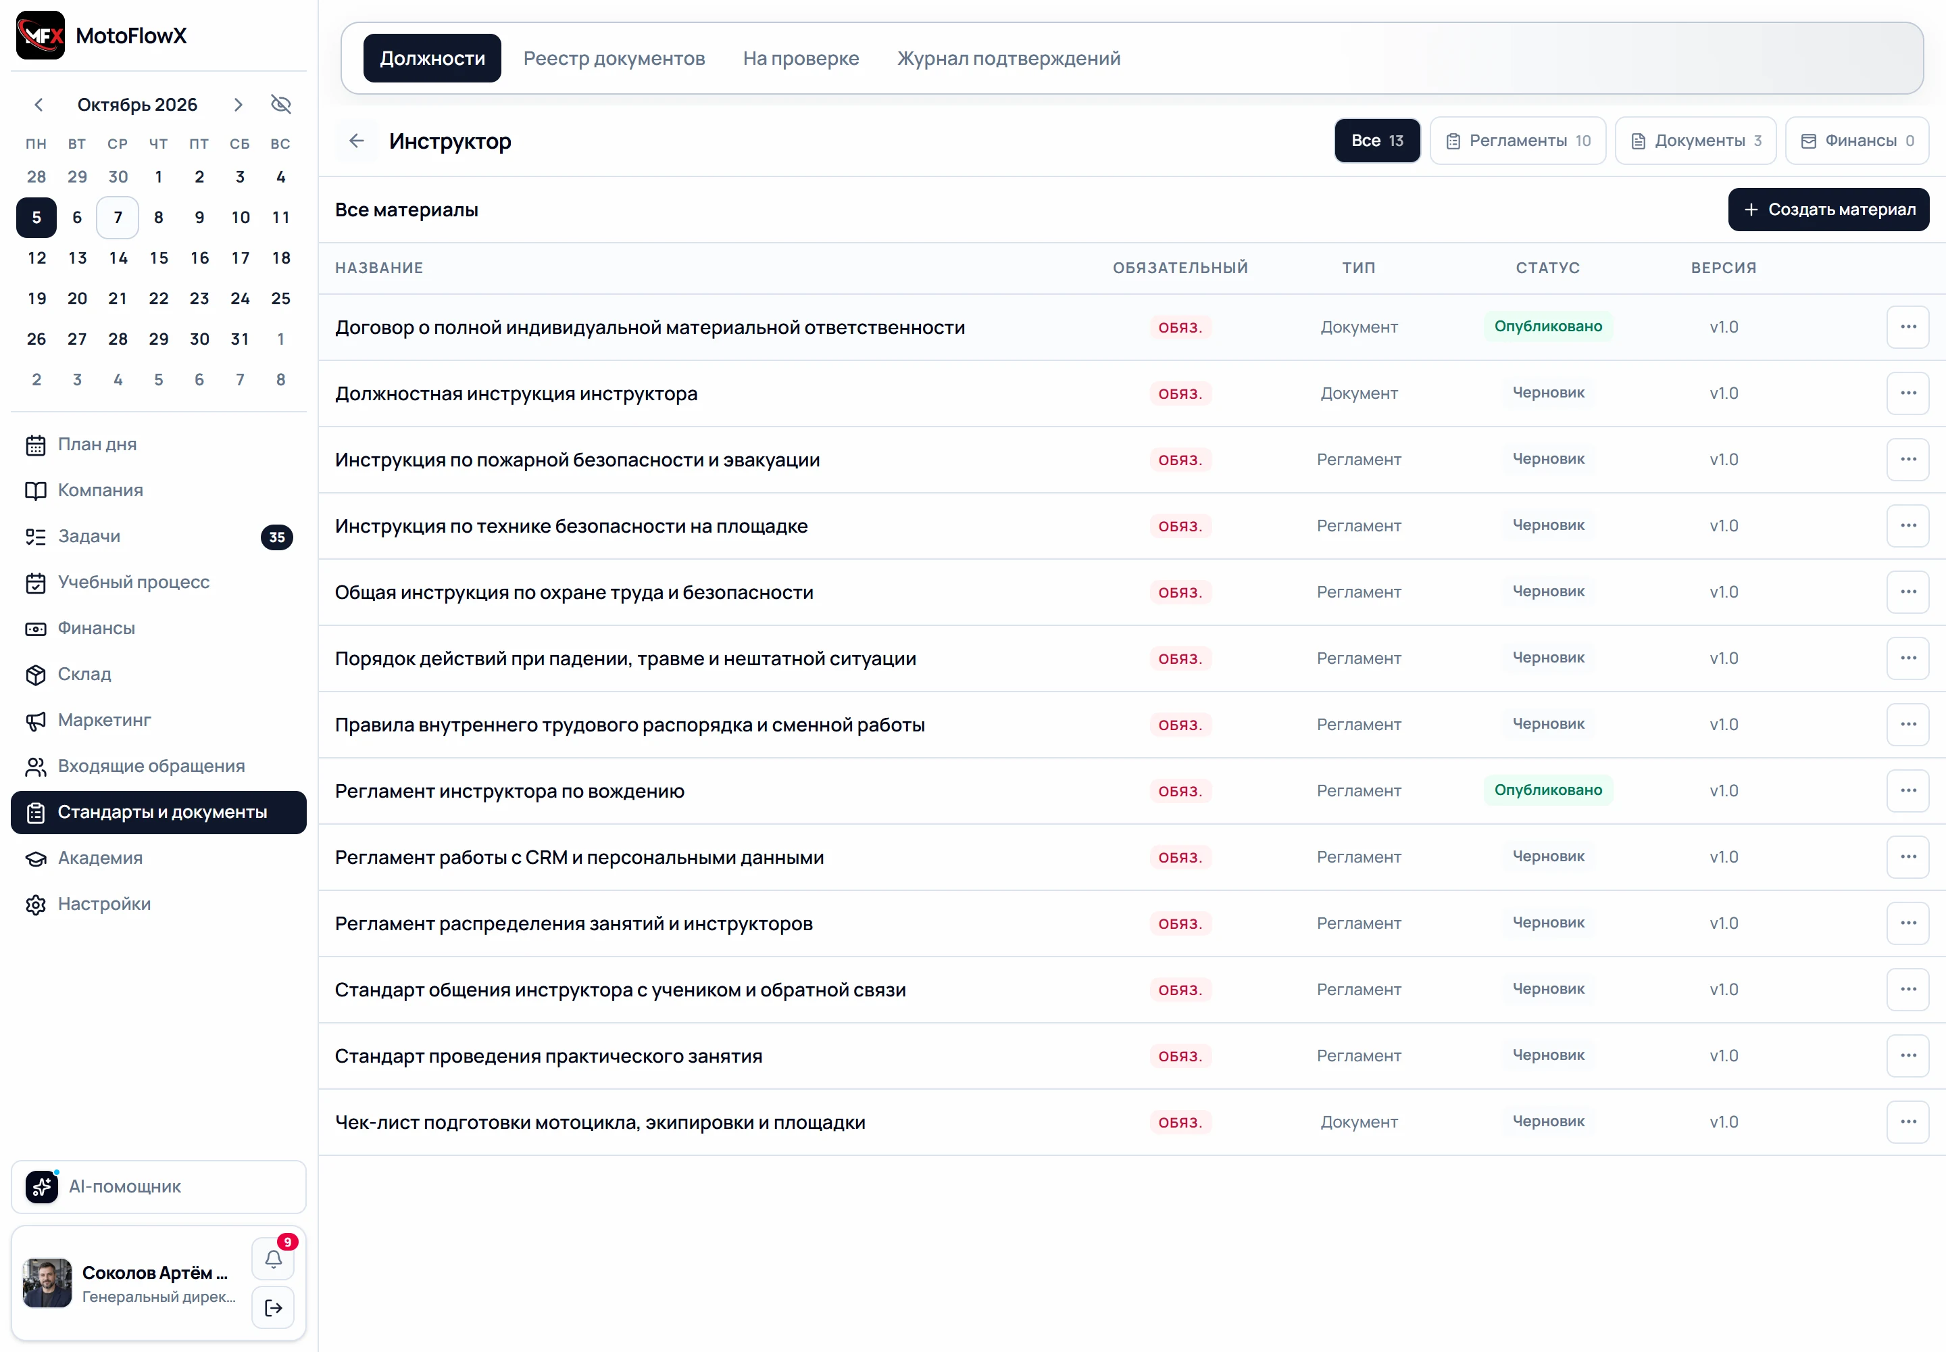Image resolution: width=1946 pixels, height=1352 pixels.
Task: Open Общая инструкция по охране труда row
Action: tap(1131, 592)
